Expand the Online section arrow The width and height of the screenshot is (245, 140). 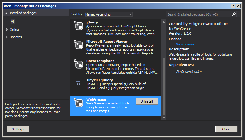pos(7,30)
